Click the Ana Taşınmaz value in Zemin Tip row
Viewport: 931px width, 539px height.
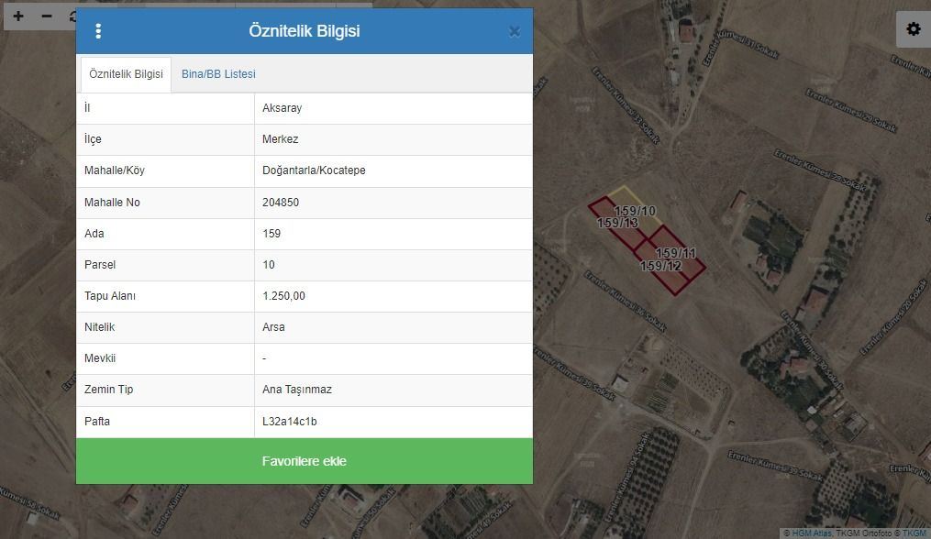coord(296,390)
